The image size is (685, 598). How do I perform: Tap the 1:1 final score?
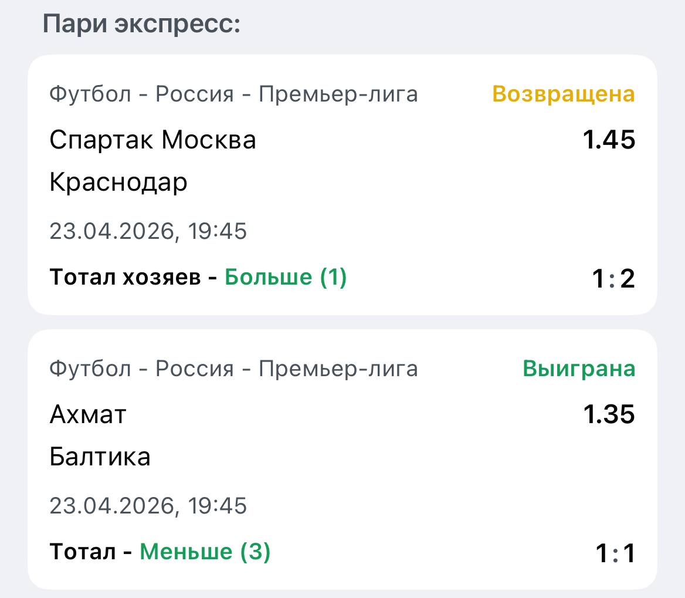615,553
